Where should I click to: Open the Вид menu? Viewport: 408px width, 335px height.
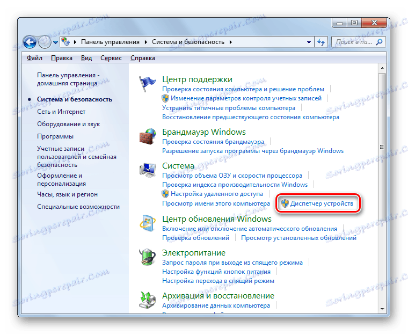tap(86, 58)
